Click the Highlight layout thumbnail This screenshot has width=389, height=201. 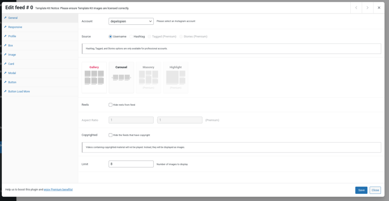click(176, 77)
